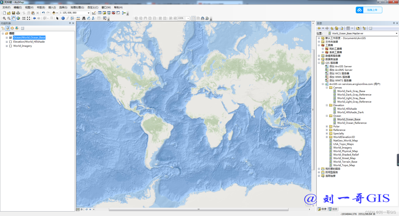The width and height of the screenshot is (399, 216).
Task: Zoom to full extent globe icon
Action: coord(18,18)
